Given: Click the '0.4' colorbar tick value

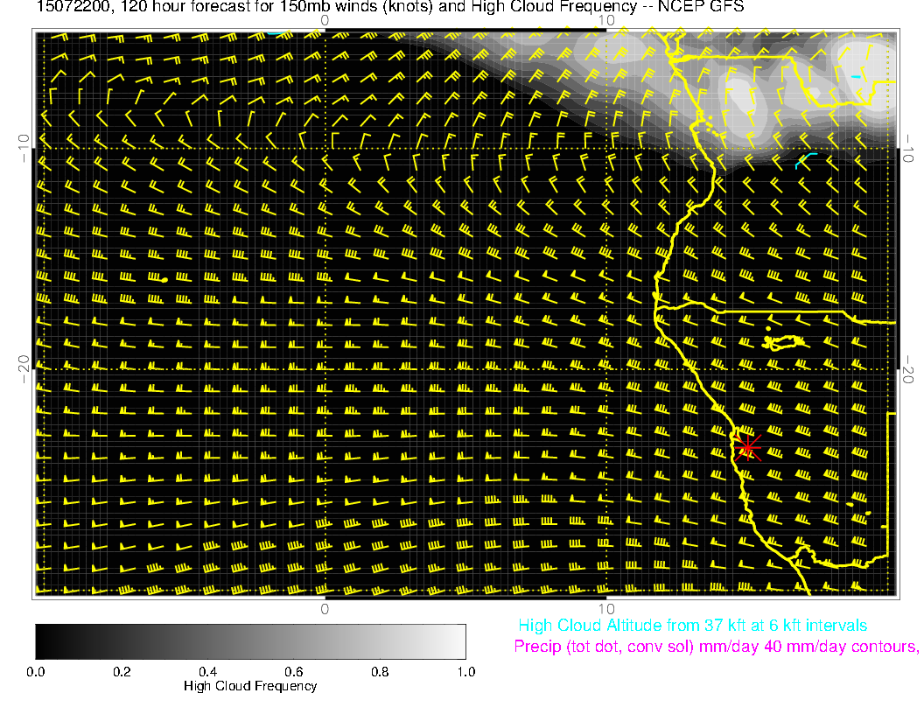Looking at the screenshot, I should tap(208, 672).
